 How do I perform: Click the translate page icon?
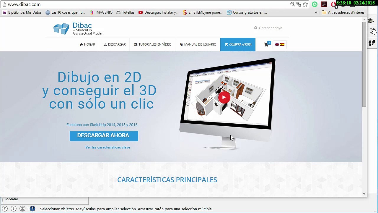[299, 4]
